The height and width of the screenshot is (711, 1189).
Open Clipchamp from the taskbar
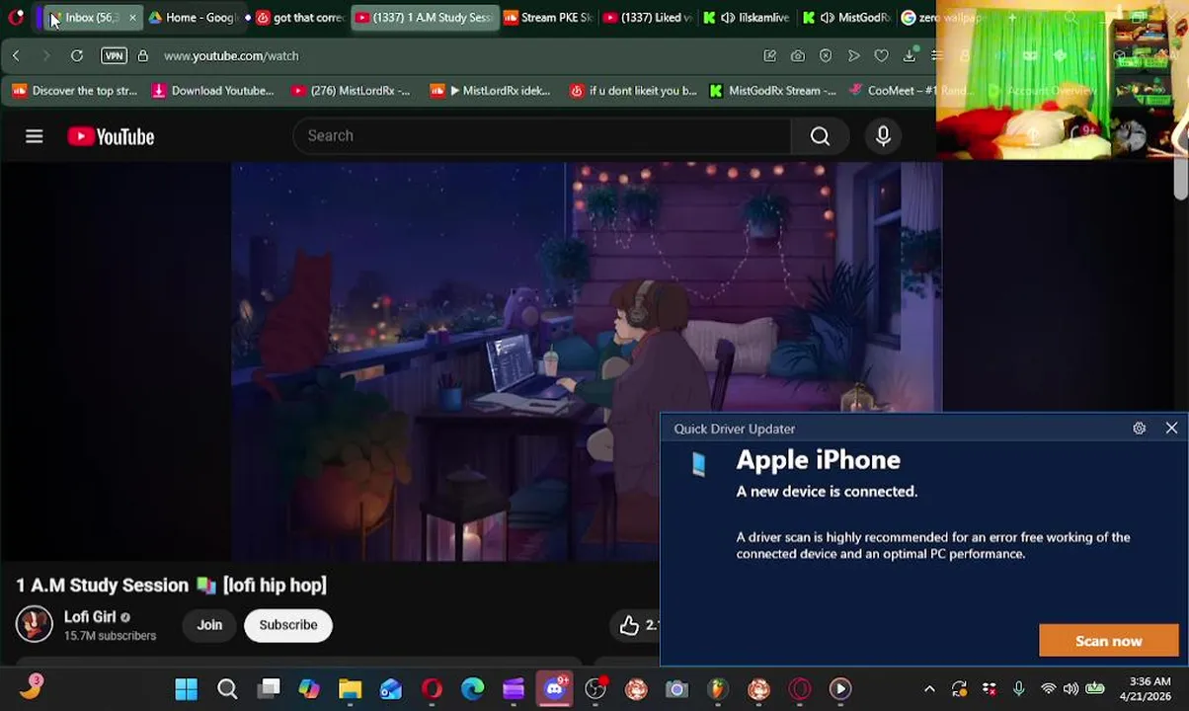tap(514, 689)
